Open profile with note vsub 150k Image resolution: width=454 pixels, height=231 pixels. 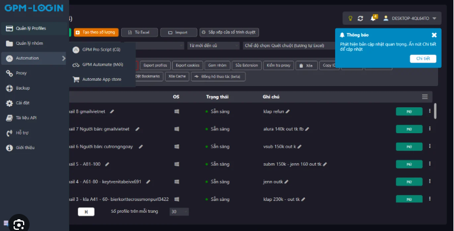pyautogui.click(x=409, y=147)
